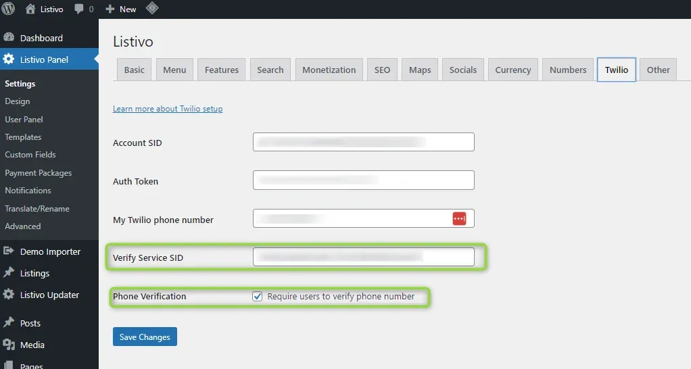This screenshot has height=369, width=691.
Task: Click the Dashboard gauge icon
Action: point(9,37)
